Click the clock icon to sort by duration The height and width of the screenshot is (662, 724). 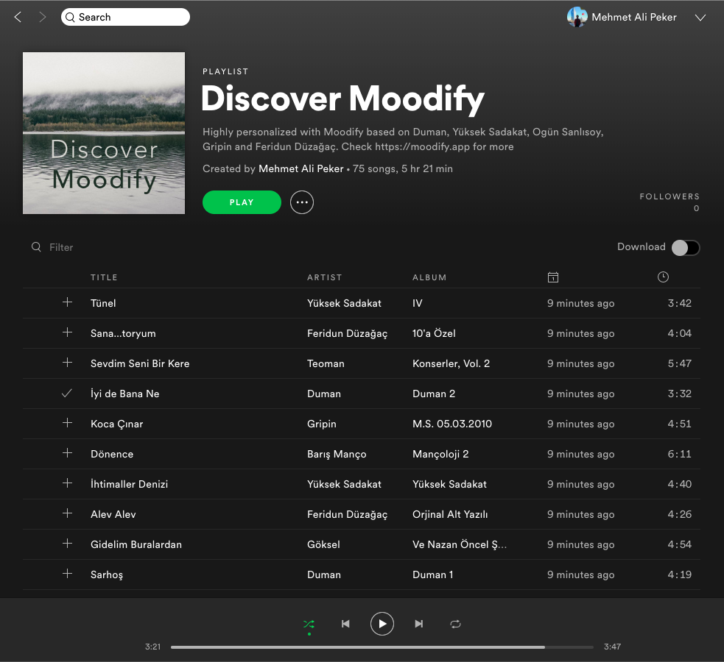(662, 277)
